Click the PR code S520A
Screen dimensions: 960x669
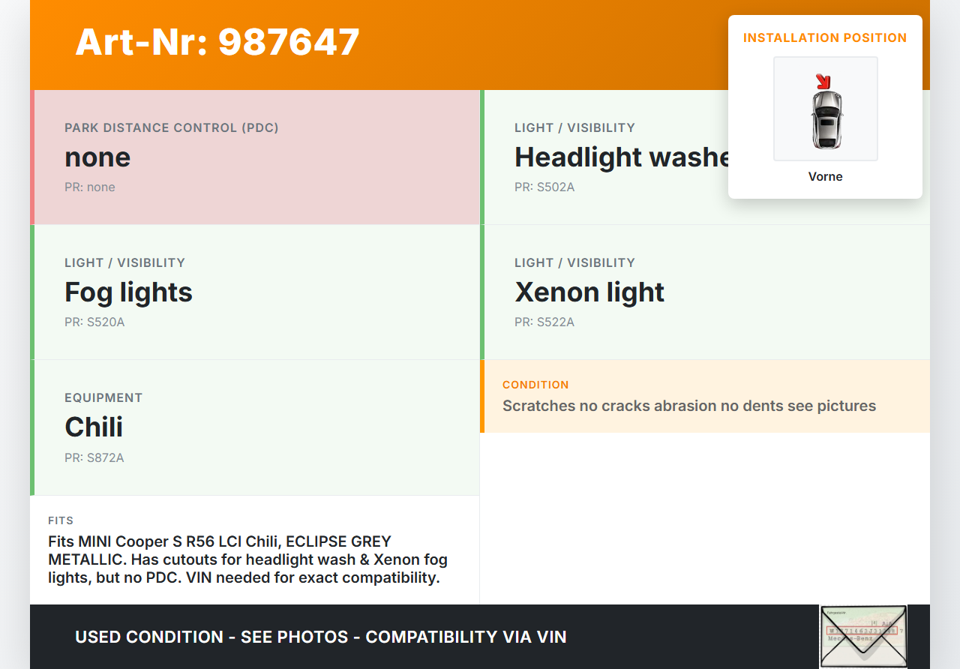pos(94,322)
